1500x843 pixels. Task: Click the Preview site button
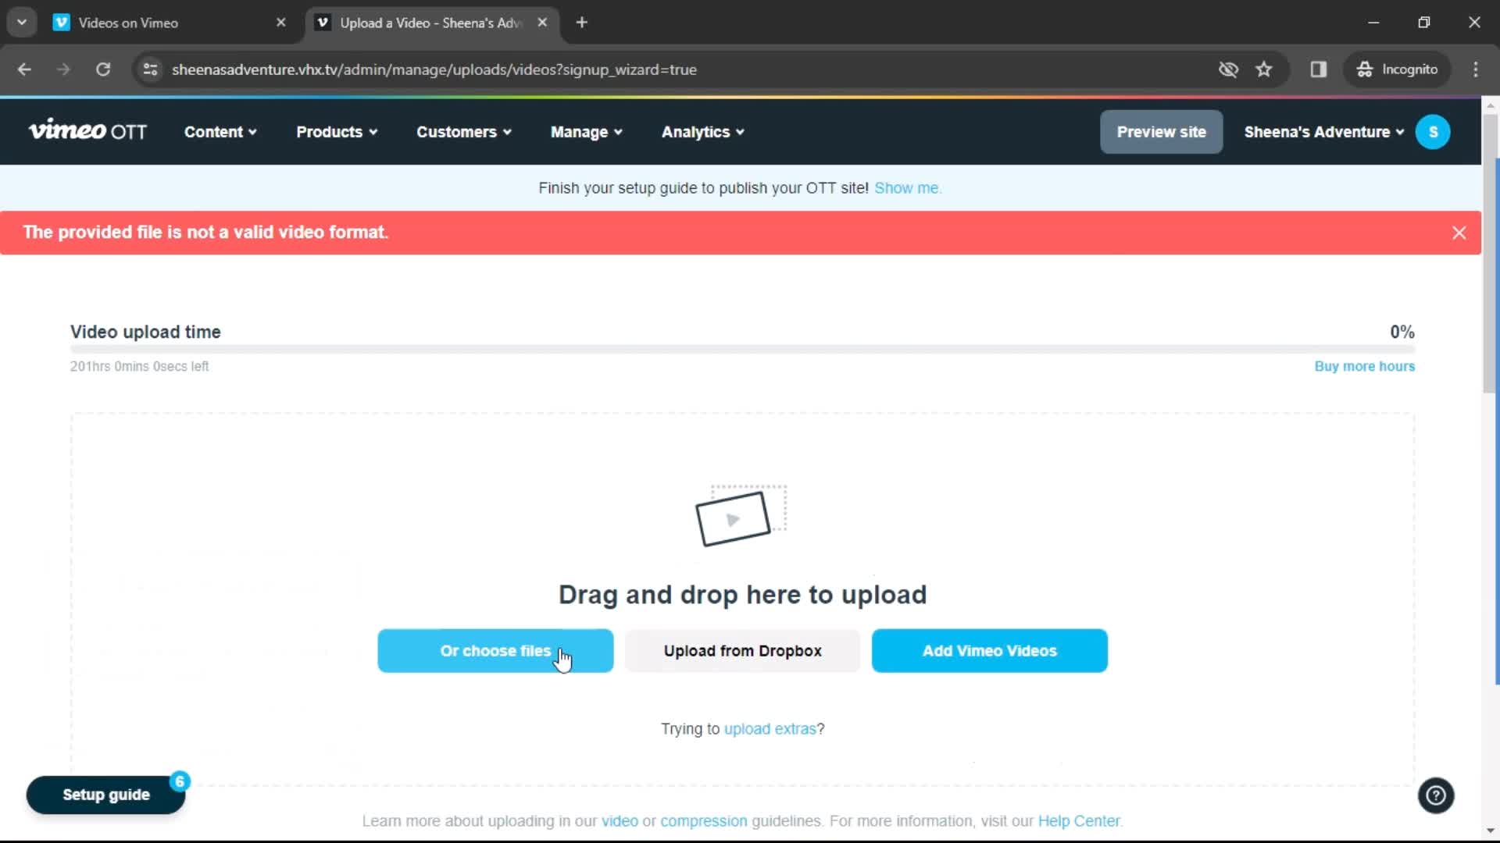tap(1161, 132)
